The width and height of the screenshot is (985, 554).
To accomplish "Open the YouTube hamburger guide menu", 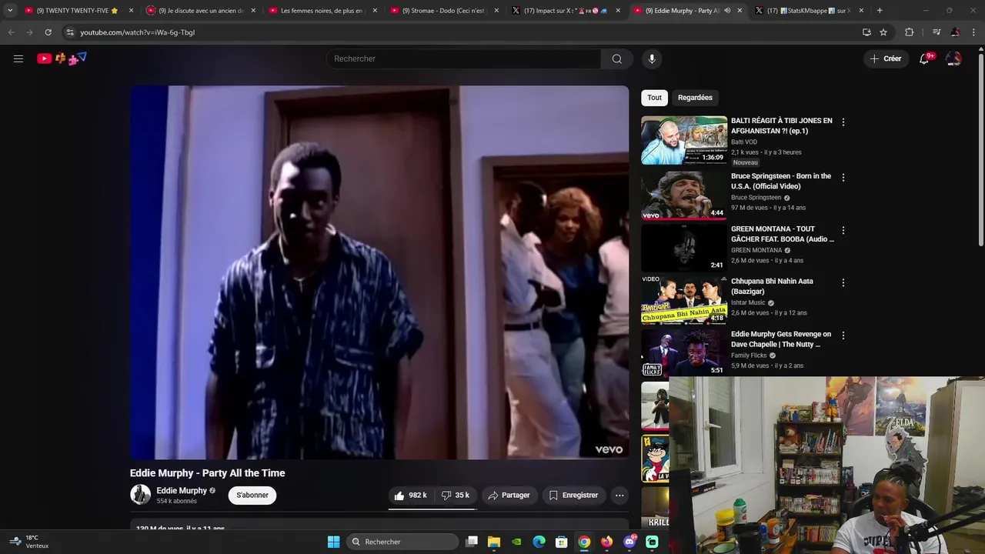I will click(18, 58).
